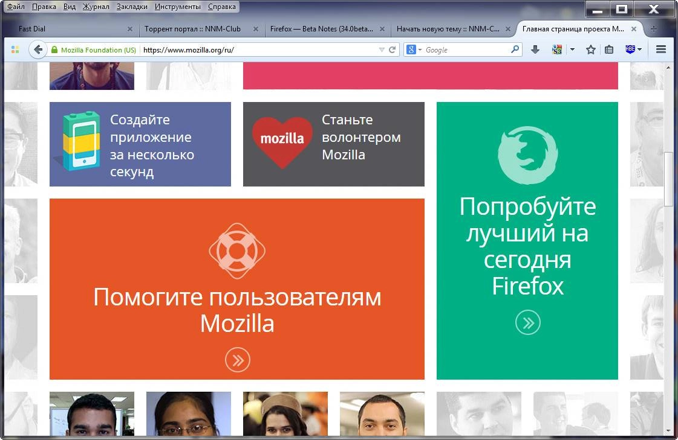Click the Fast Dial grid icon in toolbar
This screenshot has height=440, width=678.
pyautogui.click(x=15, y=49)
